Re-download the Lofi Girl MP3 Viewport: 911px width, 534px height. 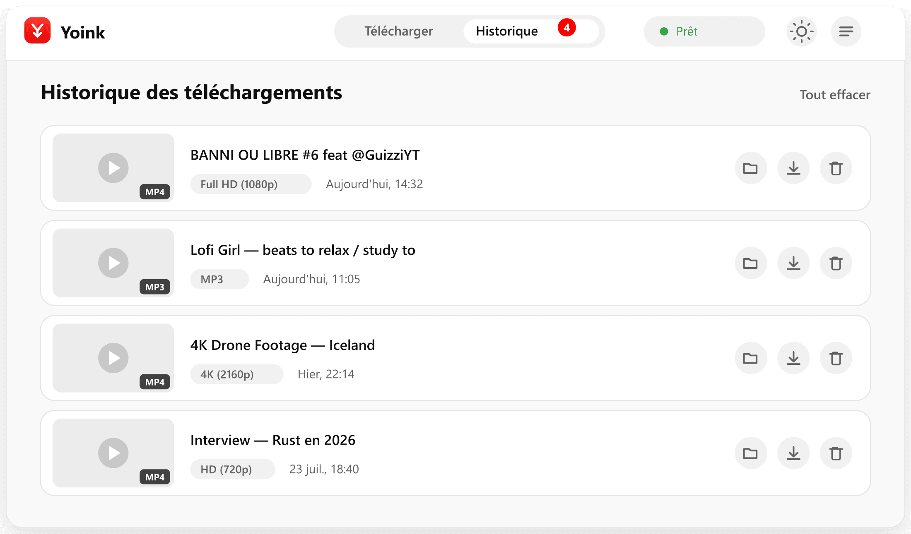coord(793,263)
